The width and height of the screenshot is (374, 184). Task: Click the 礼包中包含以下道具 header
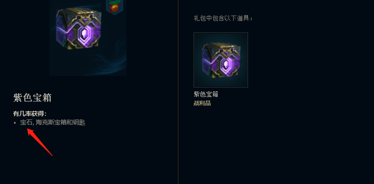click(x=223, y=18)
